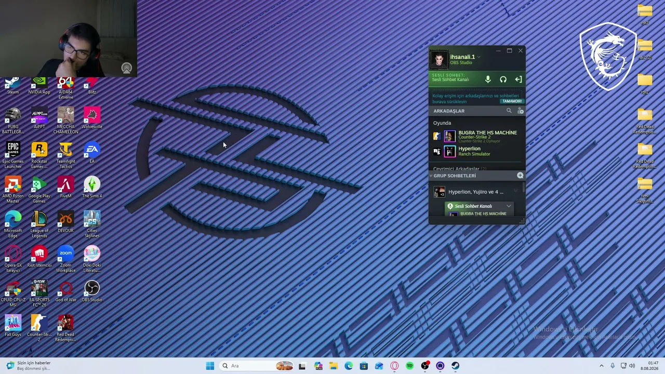Image resolution: width=665 pixels, height=374 pixels.
Task: Open Google Play Games desktop shortcut
Action: [39, 190]
